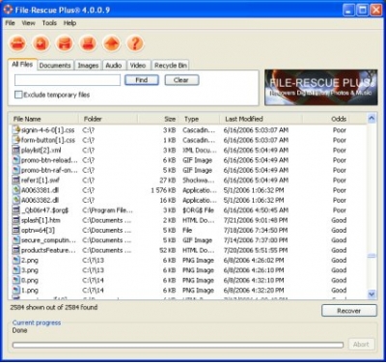This screenshot has width=386, height=363.
Task: Sort by the Folder column header
Action: click(x=108, y=119)
